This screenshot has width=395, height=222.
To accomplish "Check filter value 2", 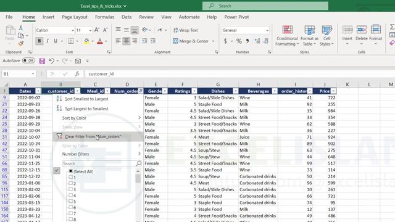I will click(71, 183).
